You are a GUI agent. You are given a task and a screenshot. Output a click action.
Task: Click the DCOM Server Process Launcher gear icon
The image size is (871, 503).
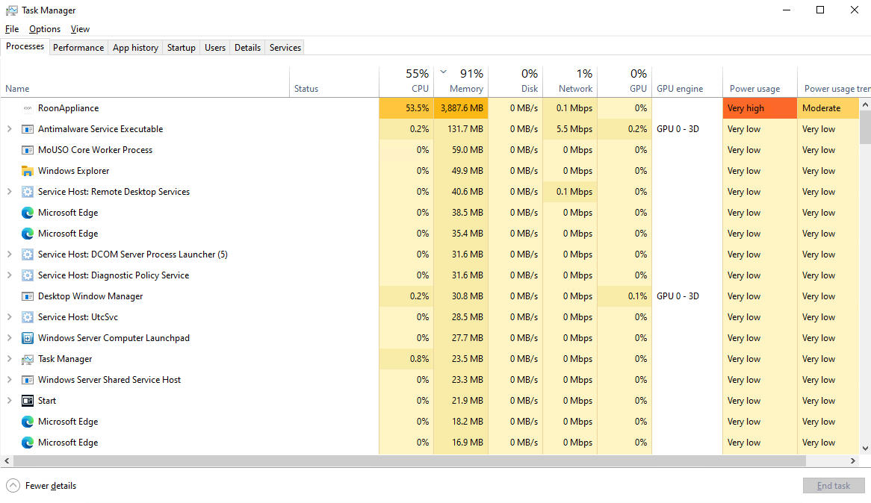(x=27, y=254)
